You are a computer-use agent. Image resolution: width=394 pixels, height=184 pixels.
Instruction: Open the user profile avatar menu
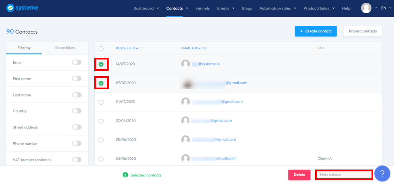(x=366, y=8)
